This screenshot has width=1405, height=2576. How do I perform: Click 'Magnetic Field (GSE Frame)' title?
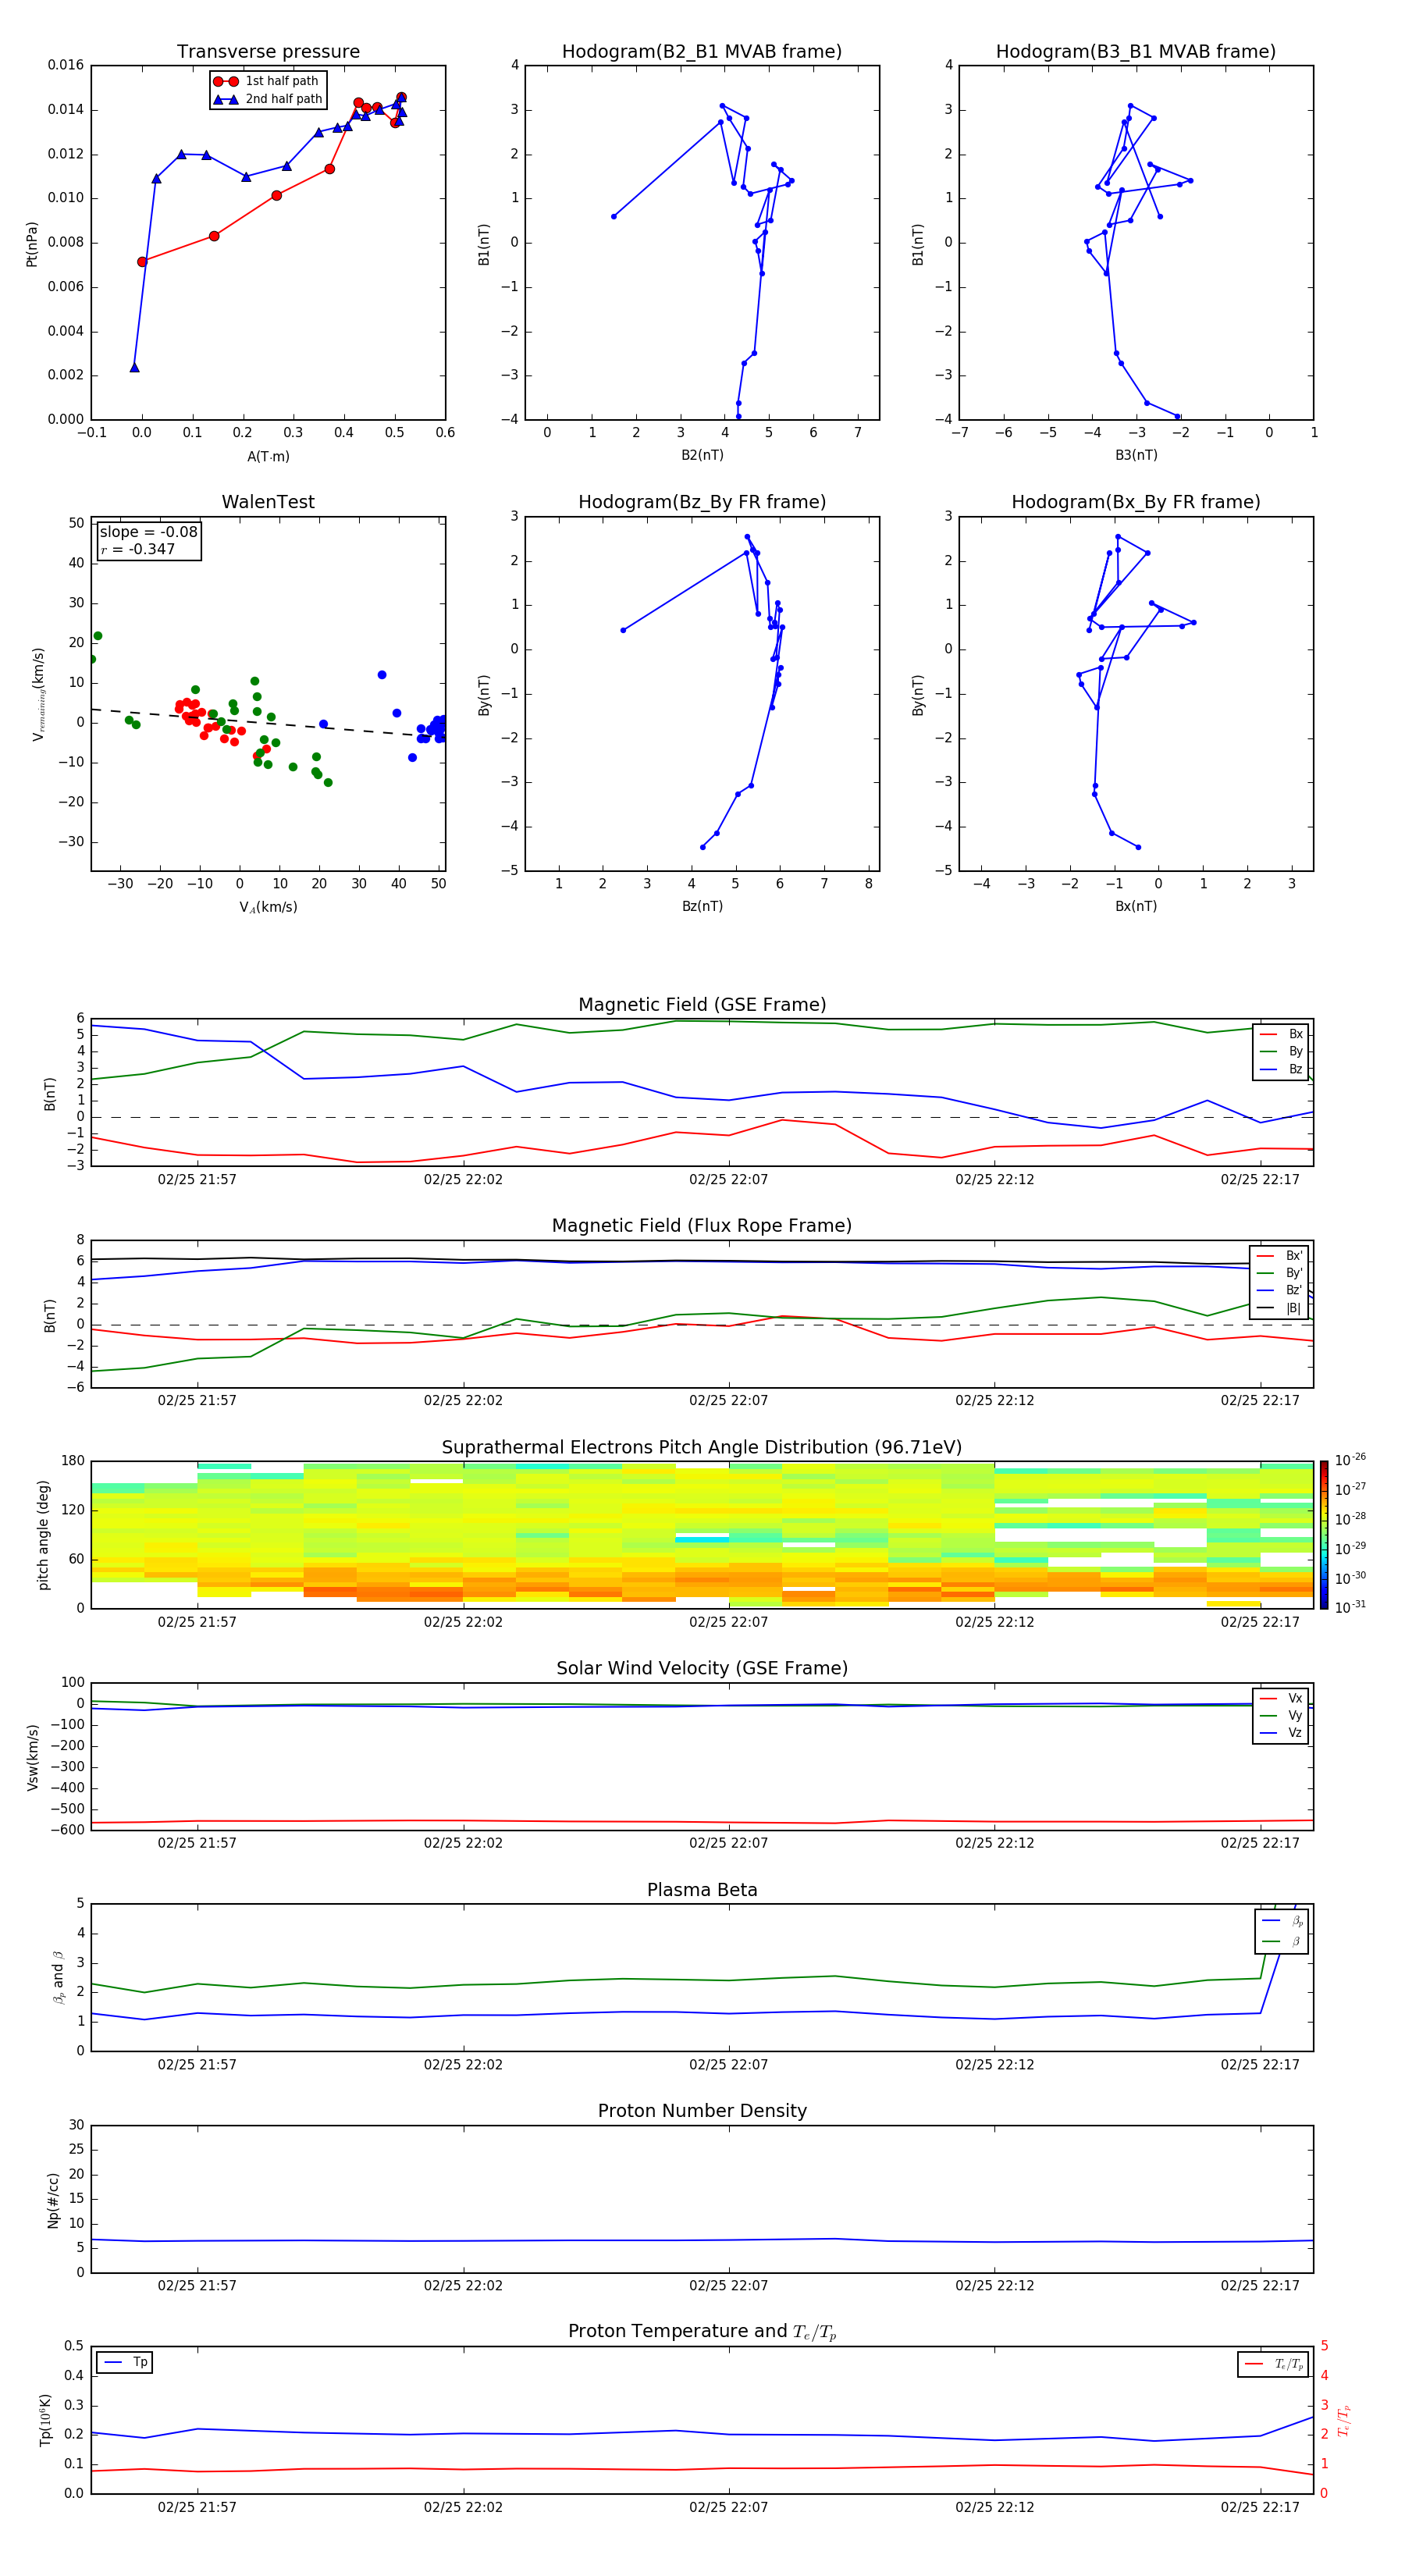point(702,1005)
